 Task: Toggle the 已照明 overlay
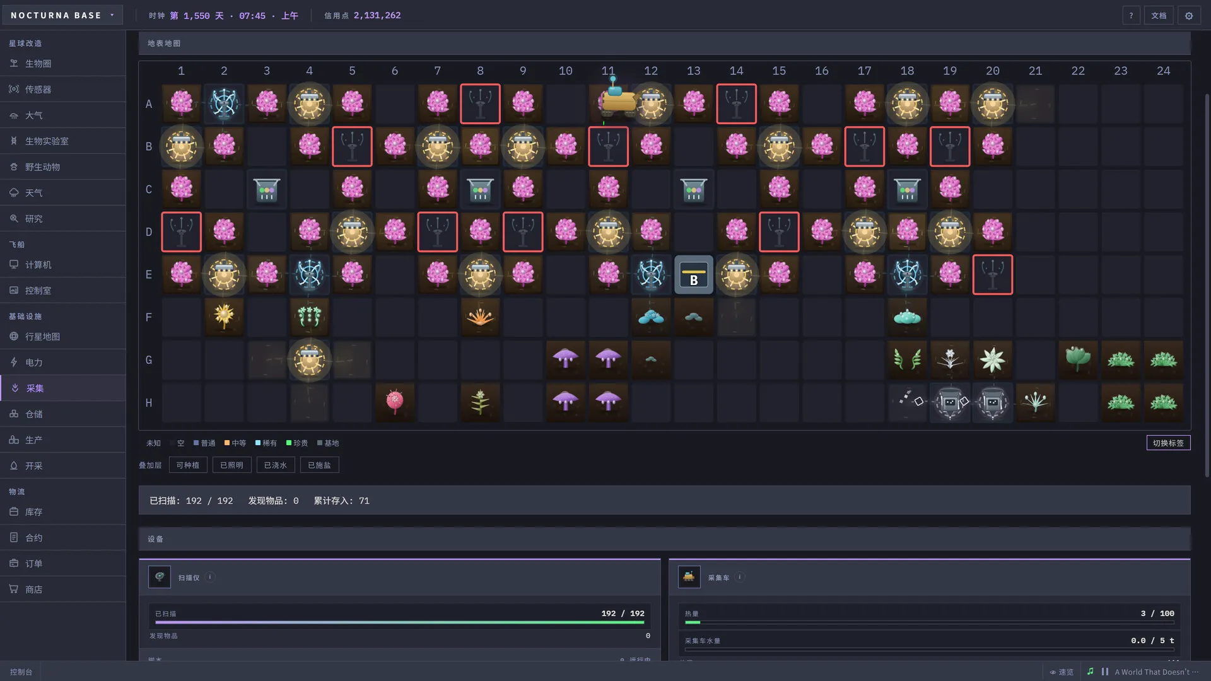click(231, 465)
